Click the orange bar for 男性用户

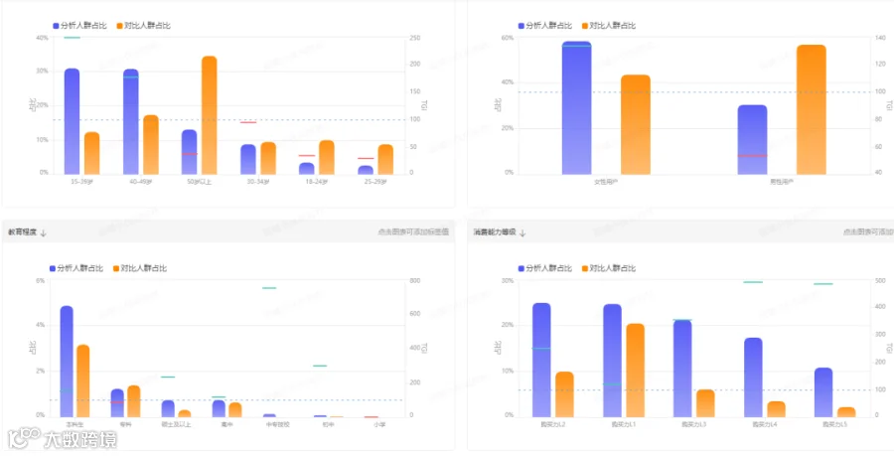pyautogui.click(x=812, y=109)
